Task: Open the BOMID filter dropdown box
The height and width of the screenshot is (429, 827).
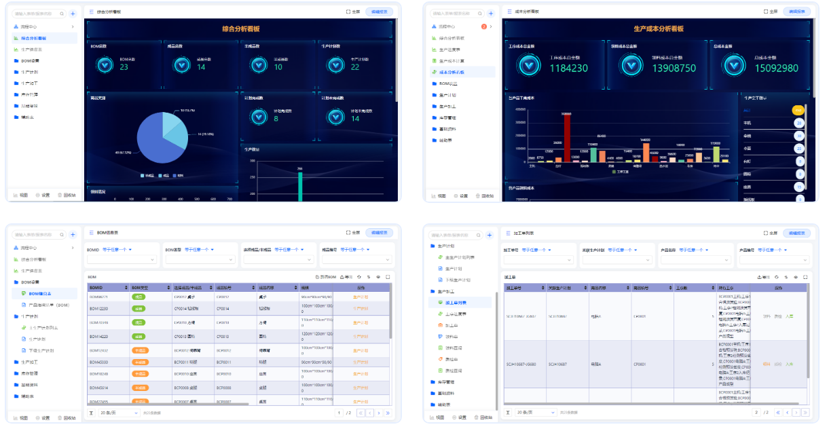Action: click(x=122, y=260)
